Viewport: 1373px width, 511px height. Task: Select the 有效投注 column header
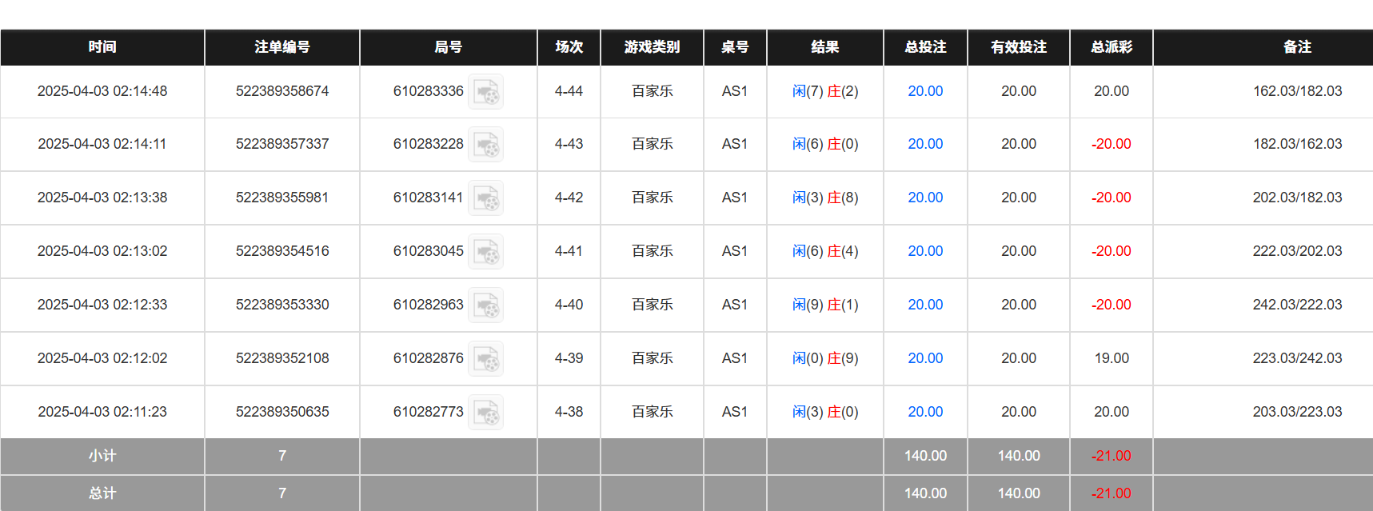[1019, 47]
